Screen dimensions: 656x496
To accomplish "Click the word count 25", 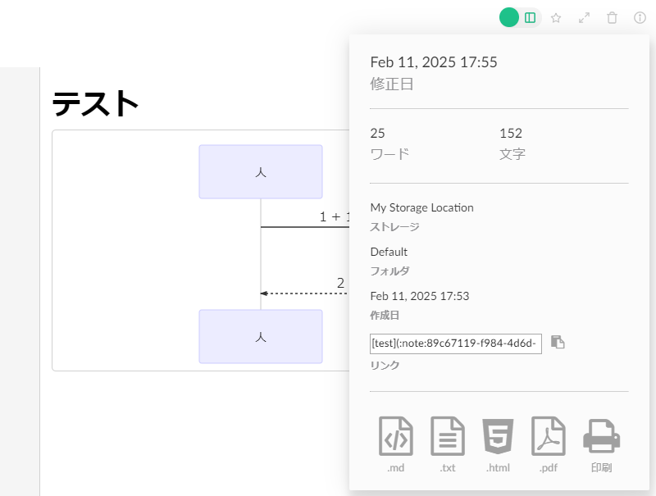I will 377,133.
